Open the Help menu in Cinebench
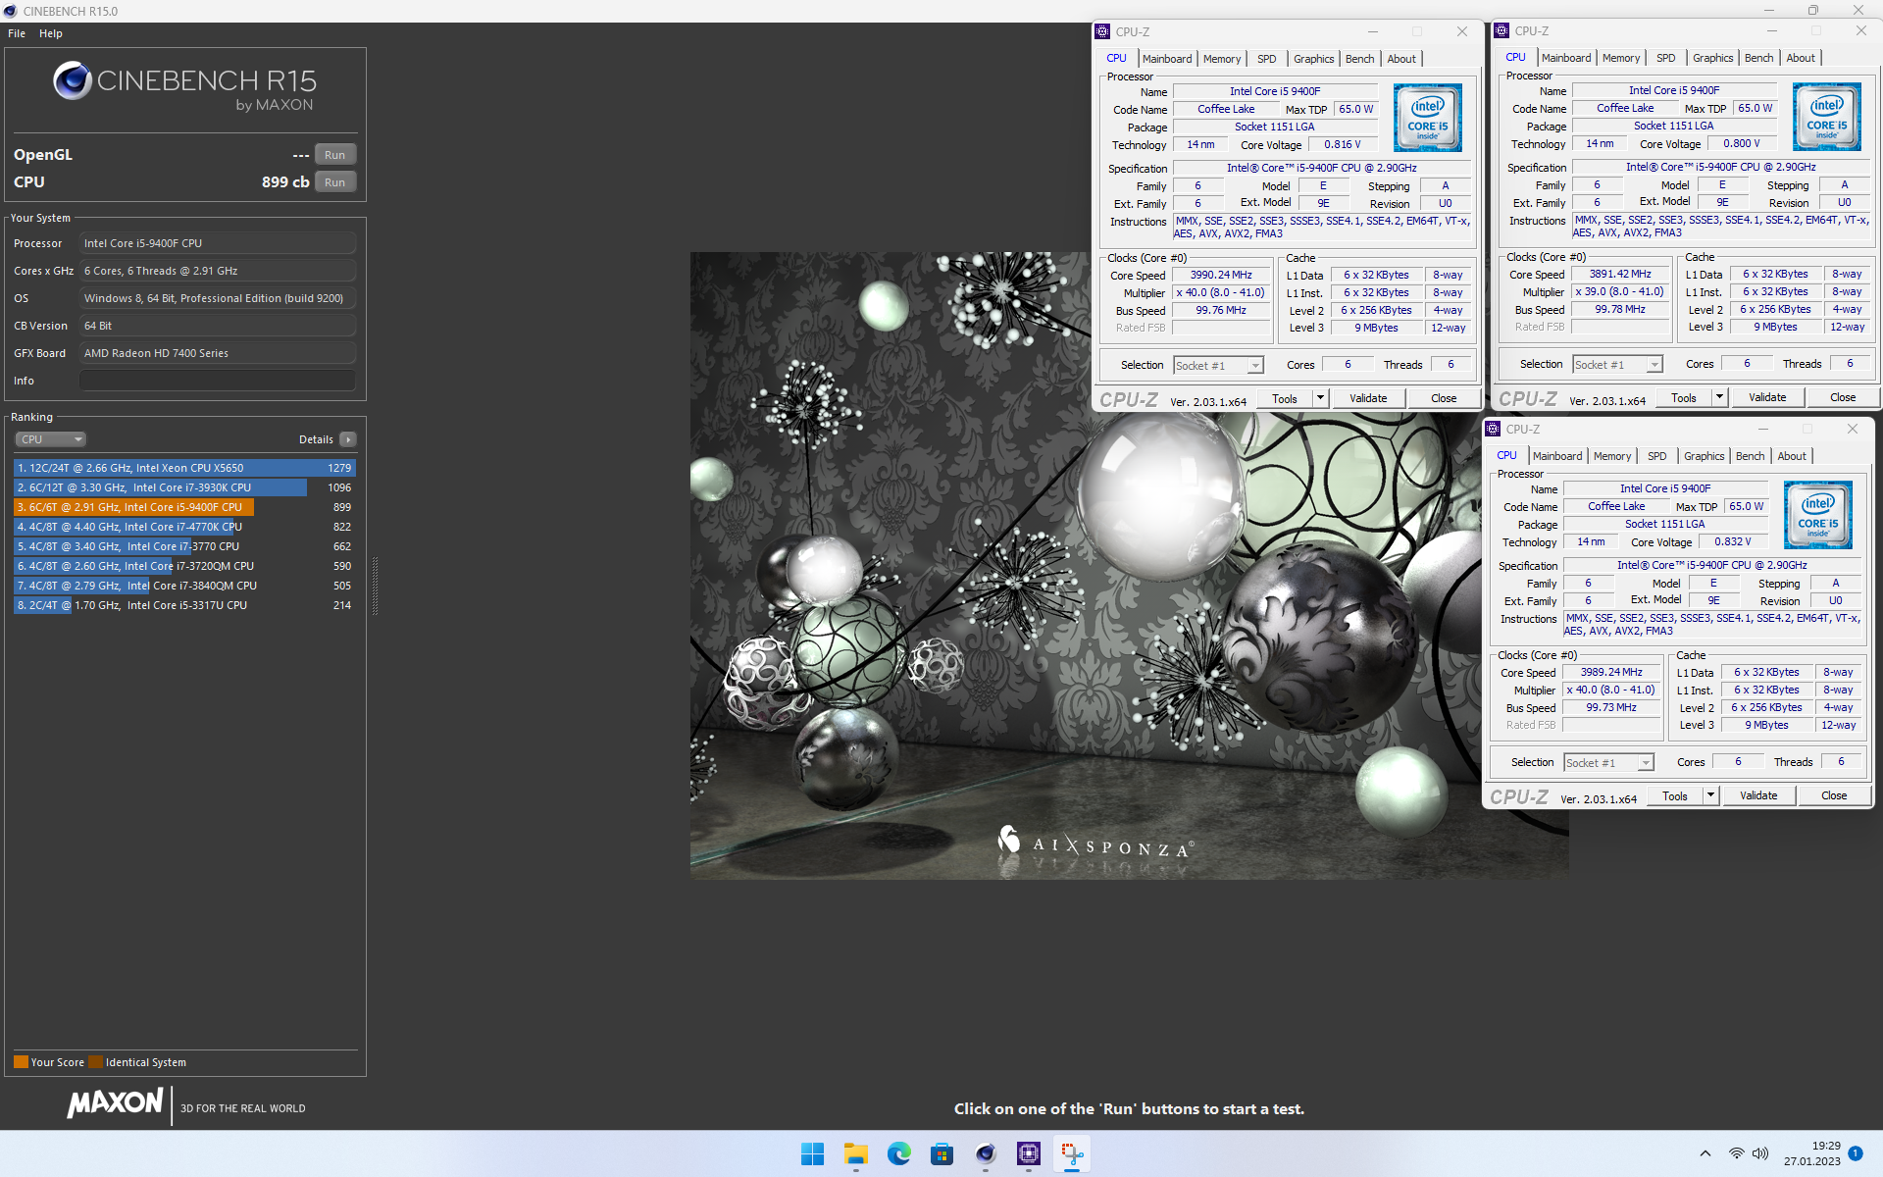This screenshot has height=1177, width=1883. point(51,33)
